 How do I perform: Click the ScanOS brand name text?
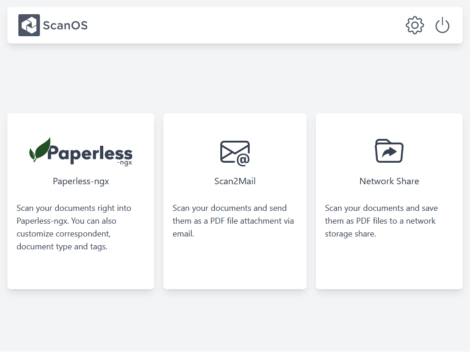point(65,26)
